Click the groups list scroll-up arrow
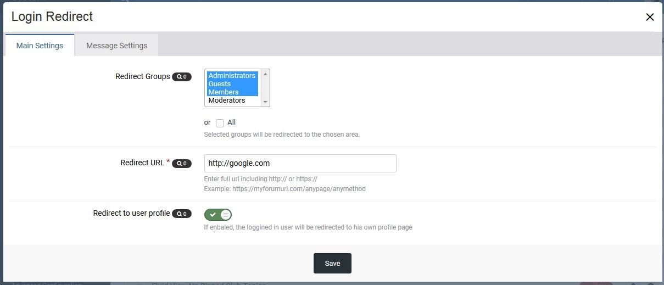Image resolution: width=664 pixels, height=285 pixels. tap(265, 74)
